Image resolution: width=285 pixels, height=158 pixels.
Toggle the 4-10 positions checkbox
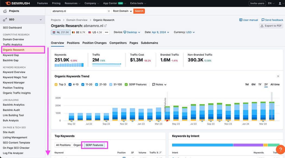pyautogui.click(x=70, y=84)
